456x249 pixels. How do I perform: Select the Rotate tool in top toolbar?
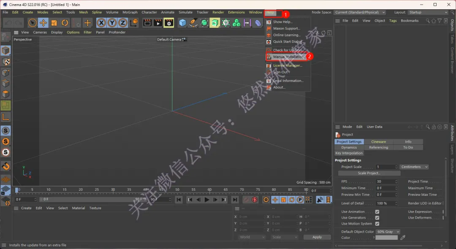tap(65, 23)
